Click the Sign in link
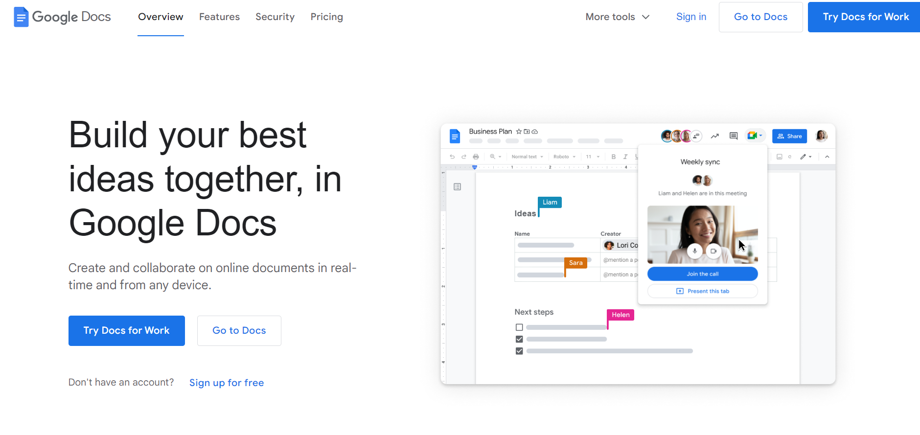 point(691,17)
